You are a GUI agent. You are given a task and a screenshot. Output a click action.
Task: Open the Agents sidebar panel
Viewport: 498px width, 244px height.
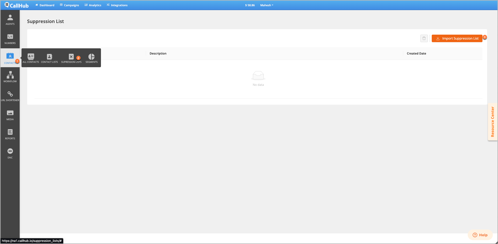(10, 19)
